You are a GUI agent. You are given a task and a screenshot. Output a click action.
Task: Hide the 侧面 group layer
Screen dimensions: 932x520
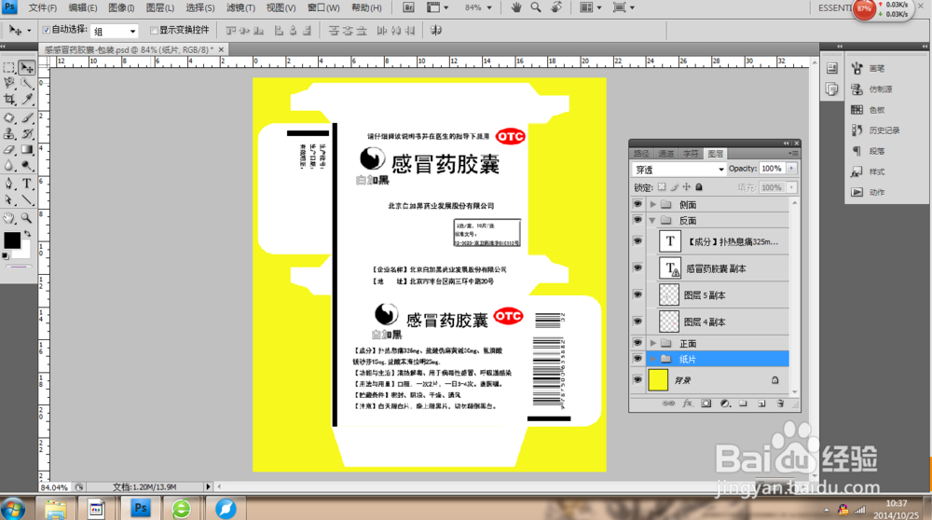tap(637, 204)
